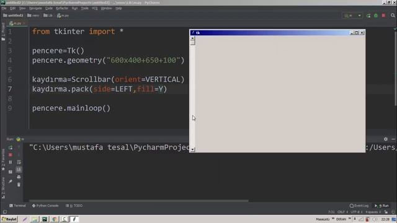Open the Favorites sidebar tab

click(x=3, y=159)
